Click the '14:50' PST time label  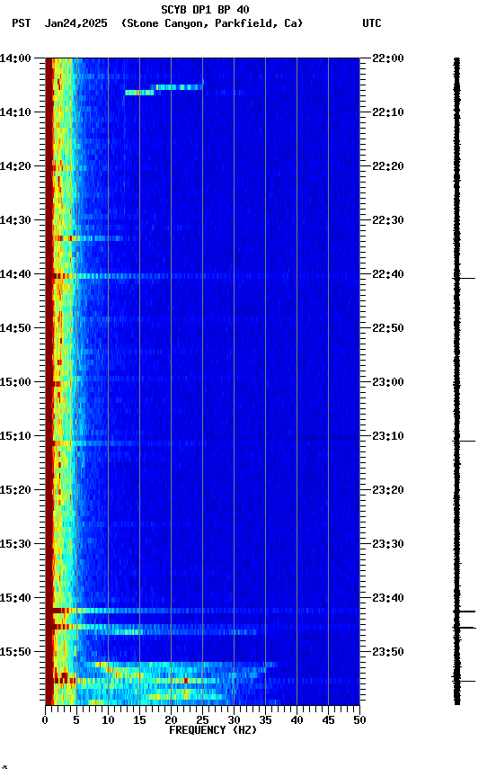[15, 328]
